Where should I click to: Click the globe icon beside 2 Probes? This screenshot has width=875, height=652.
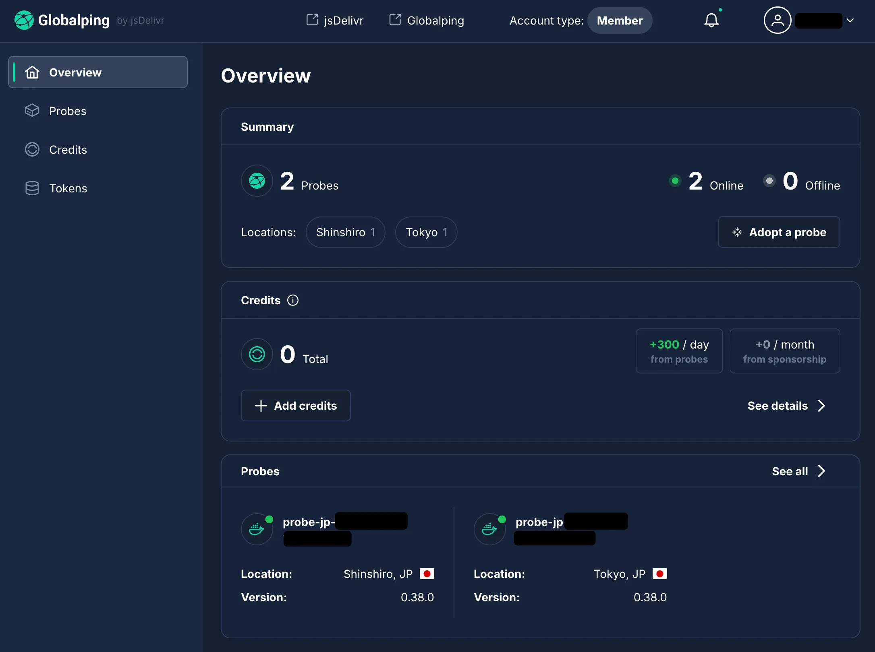click(x=257, y=181)
